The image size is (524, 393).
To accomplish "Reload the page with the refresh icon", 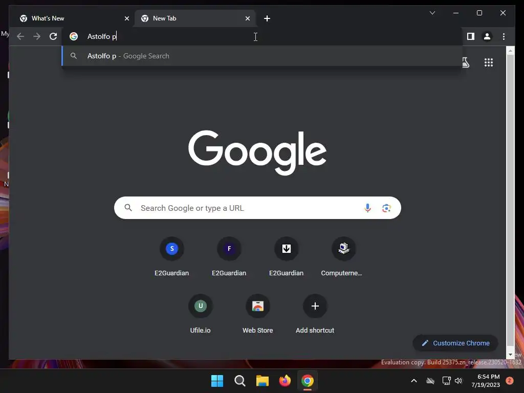I will (x=53, y=36).
